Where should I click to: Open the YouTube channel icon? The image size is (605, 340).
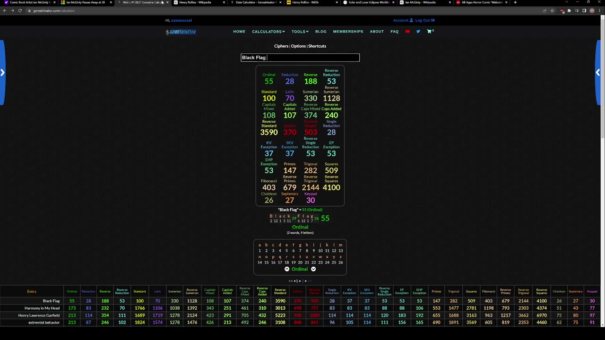click(x=407, y=32)
